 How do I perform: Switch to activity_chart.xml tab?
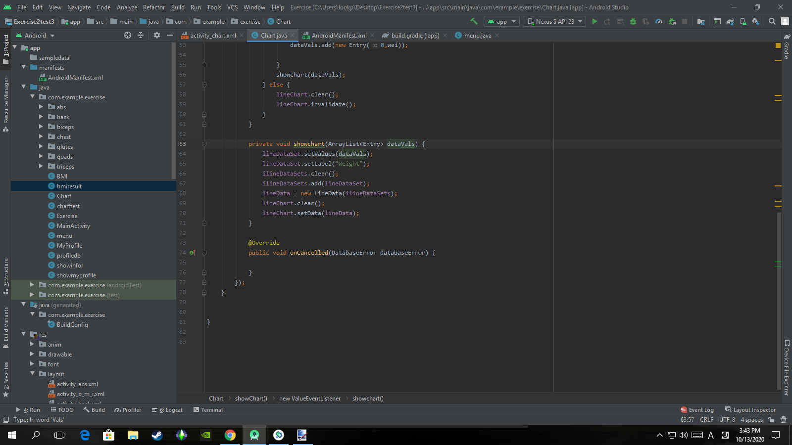[213, 35]
